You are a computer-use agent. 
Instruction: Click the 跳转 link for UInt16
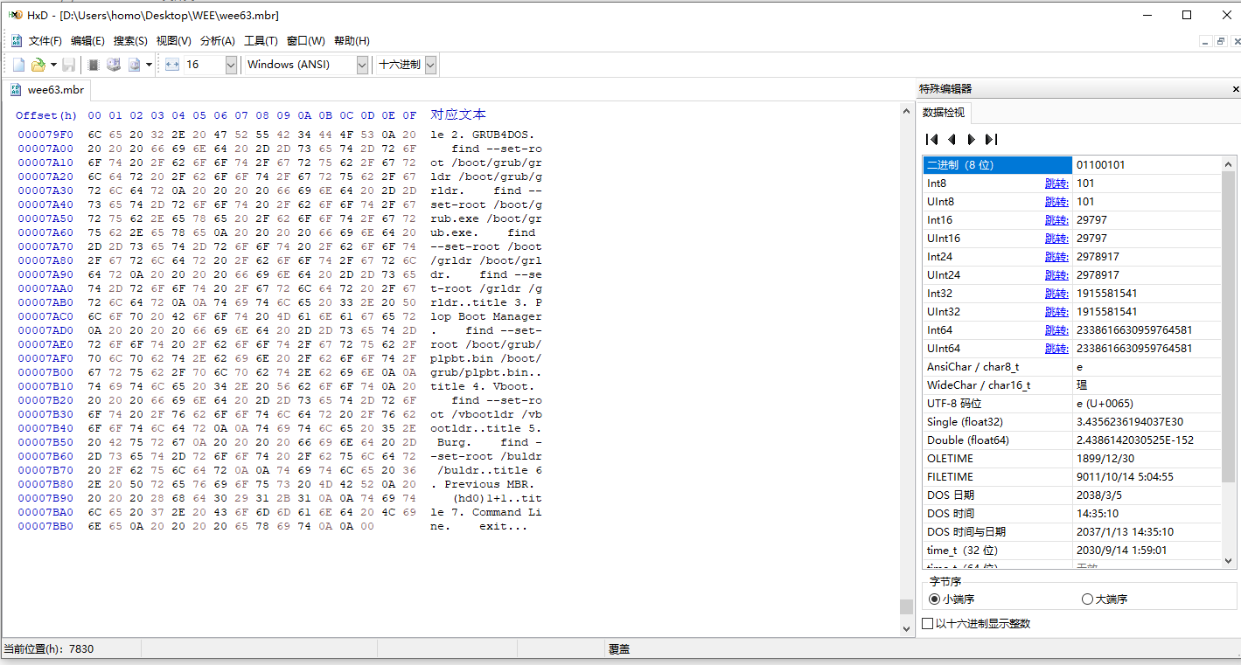click(x=1056, y=239)
